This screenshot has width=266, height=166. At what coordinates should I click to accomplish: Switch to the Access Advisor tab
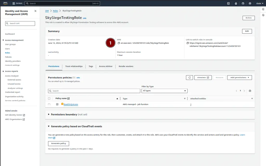click(106, 66)
